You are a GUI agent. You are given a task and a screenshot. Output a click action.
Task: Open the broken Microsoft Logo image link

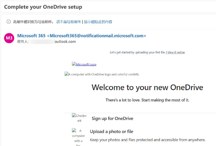tap(84, 64)
